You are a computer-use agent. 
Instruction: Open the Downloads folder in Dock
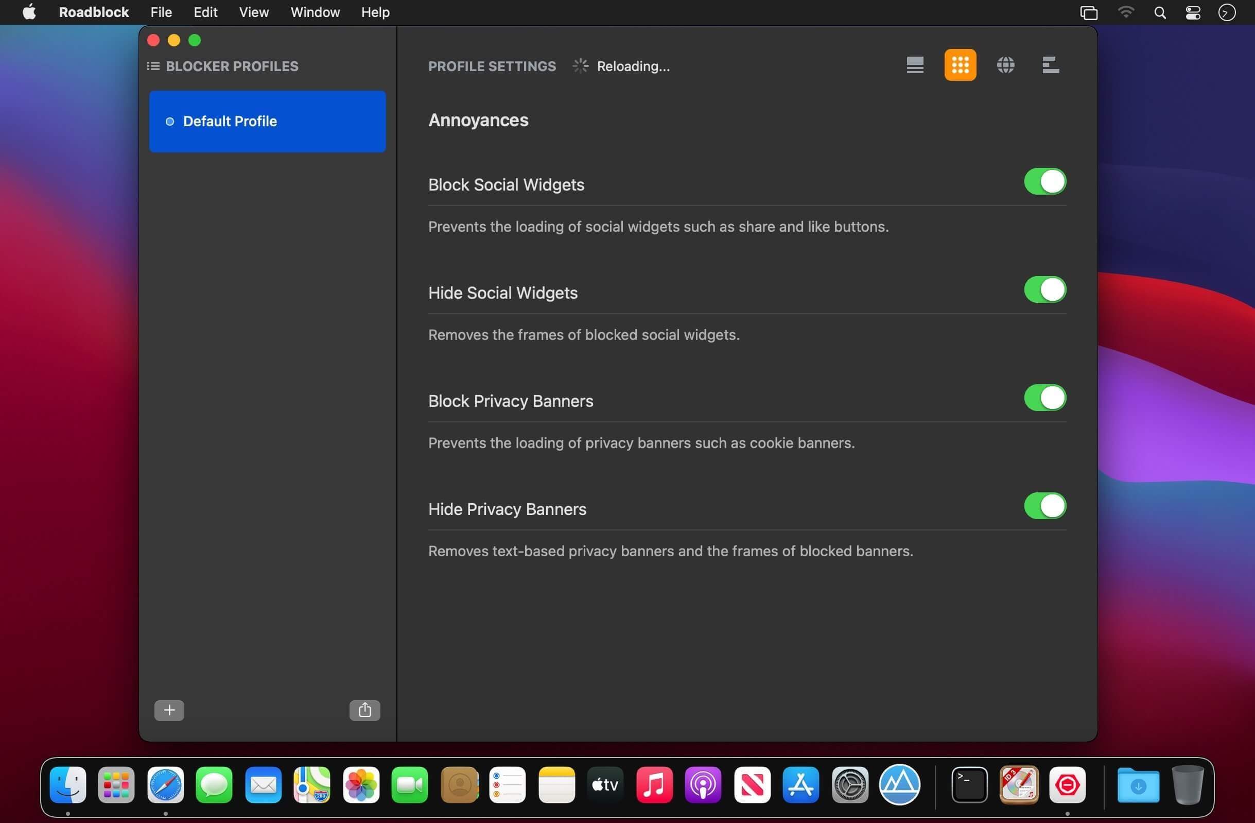(x=1138, y=784)
